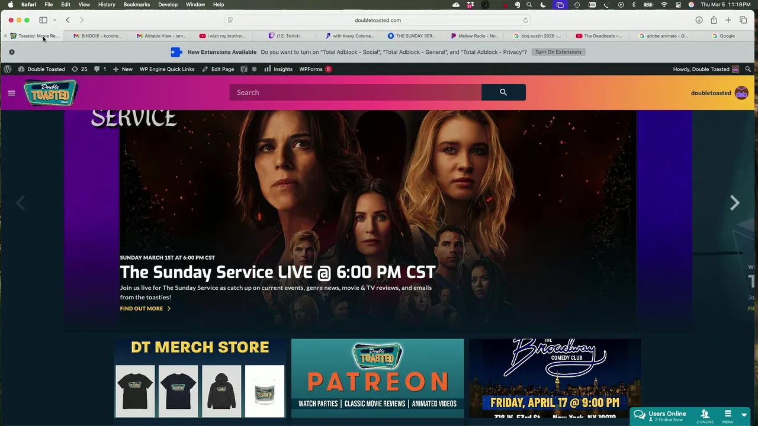Screen dimensions: 758x426
Task: Open the DT MERCH STORE banner
Action: 200,378
